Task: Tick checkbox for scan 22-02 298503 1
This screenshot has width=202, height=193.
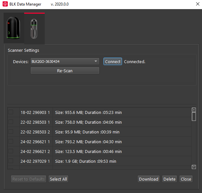Action: (x=11, y=122)
